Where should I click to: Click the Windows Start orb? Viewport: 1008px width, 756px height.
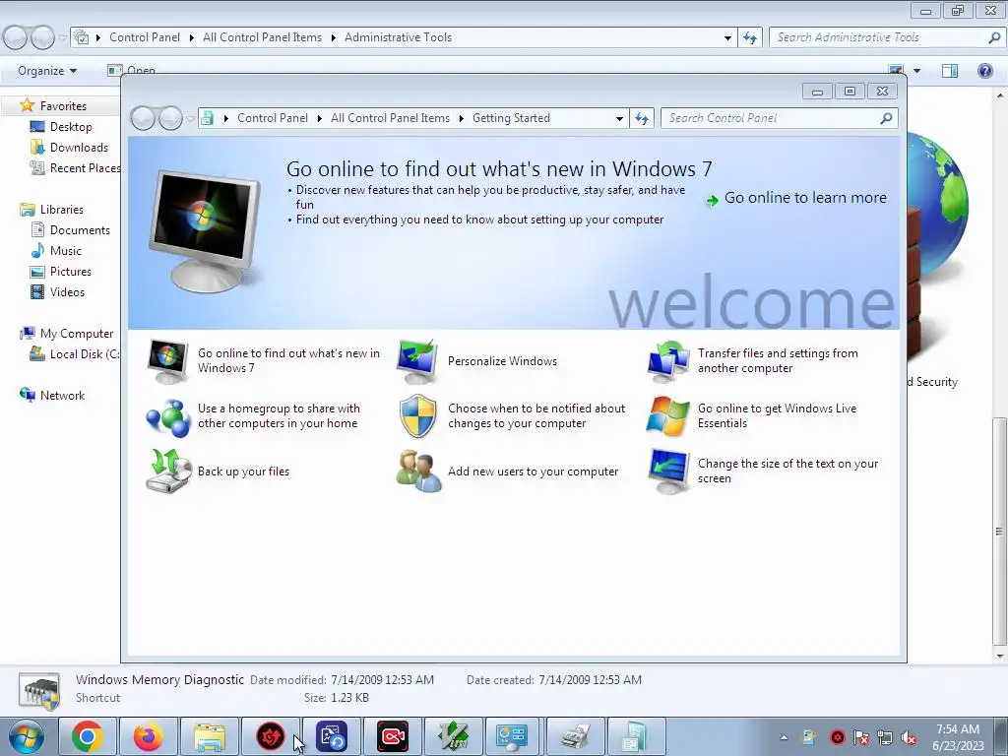point(27,736)
